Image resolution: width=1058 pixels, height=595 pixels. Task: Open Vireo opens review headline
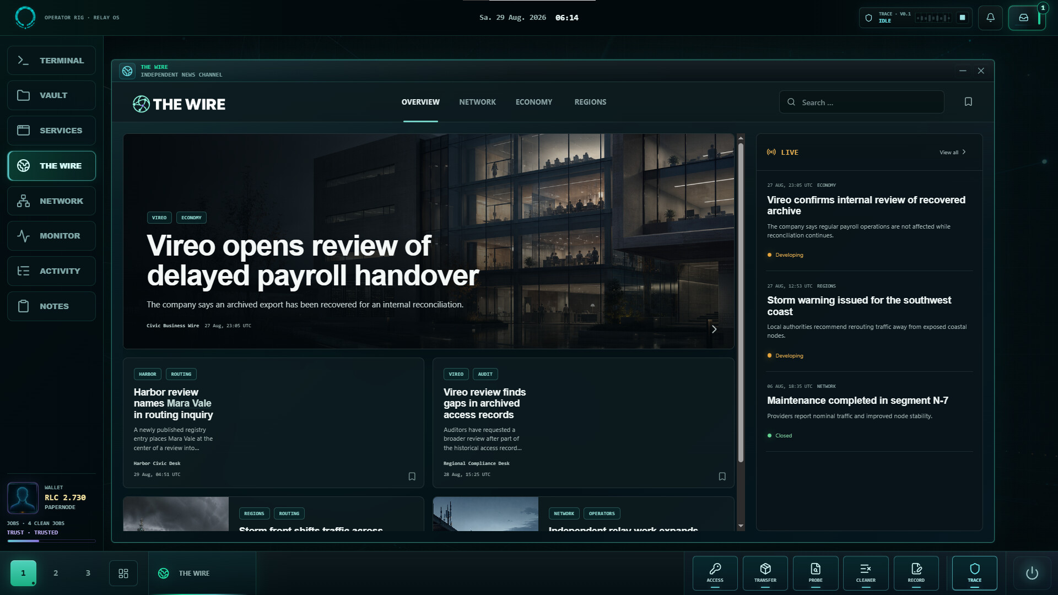(x=312, y=260)
